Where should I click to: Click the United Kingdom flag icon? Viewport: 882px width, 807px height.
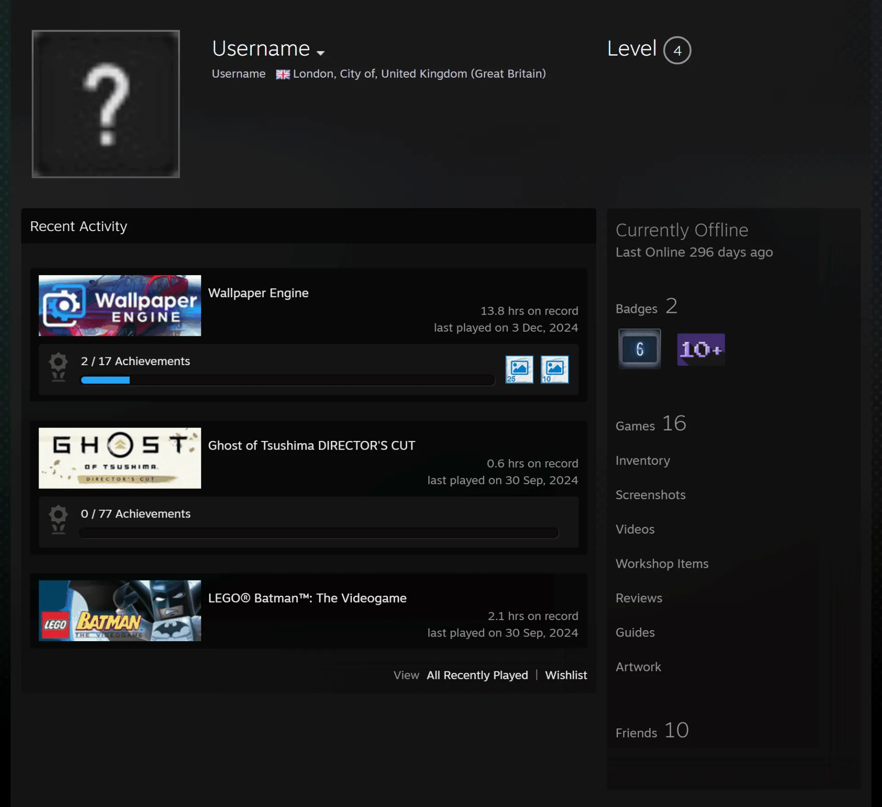(283, 74)
